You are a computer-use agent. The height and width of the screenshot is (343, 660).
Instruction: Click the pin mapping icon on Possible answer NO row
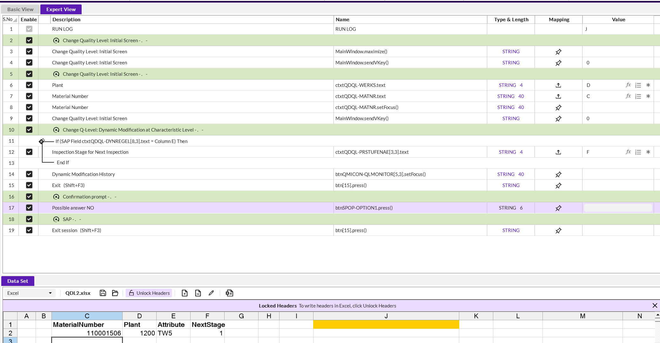pyautogui.click(x=558, y=208)
